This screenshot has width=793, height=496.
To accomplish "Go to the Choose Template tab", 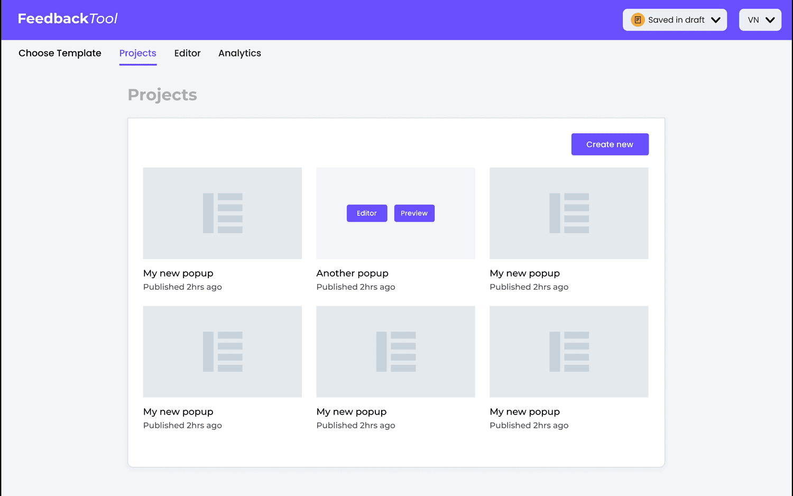I will (x=60, y=53).
